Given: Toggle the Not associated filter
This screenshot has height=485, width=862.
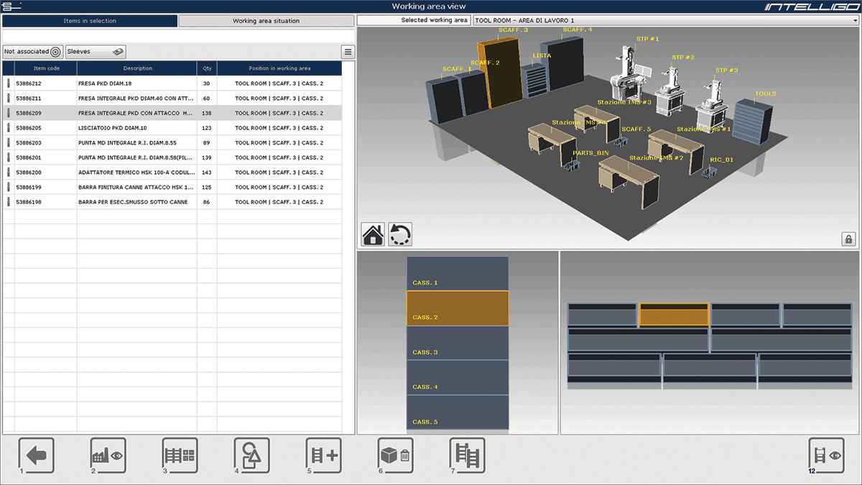Looking at the screenshot, I should (33, 52).
